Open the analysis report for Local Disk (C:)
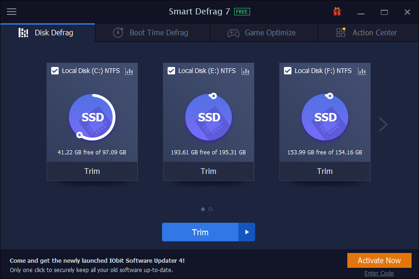The image size is (419, 279). tap(129, 71)
